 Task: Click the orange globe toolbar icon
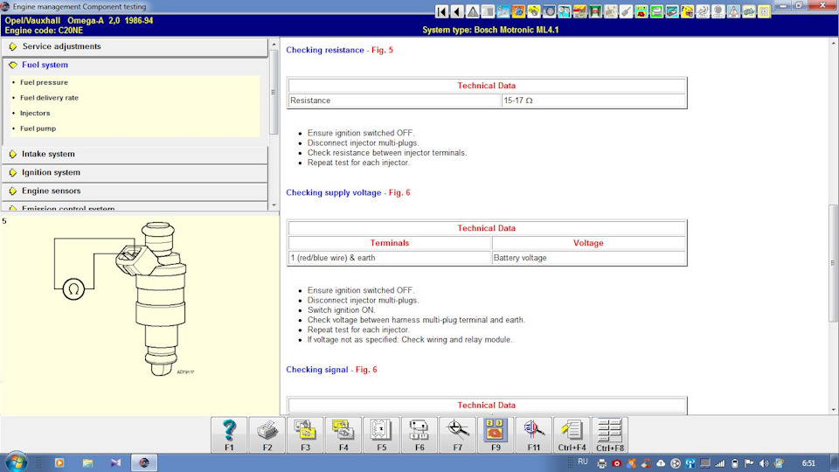point(518,11)
